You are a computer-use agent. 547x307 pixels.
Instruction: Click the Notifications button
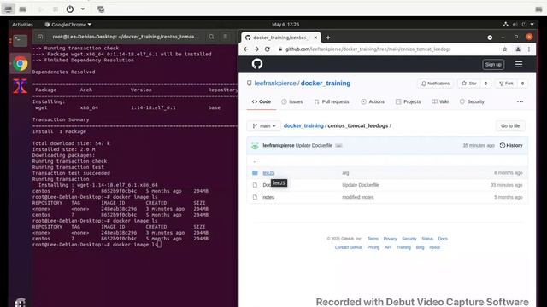pos(435,84)
